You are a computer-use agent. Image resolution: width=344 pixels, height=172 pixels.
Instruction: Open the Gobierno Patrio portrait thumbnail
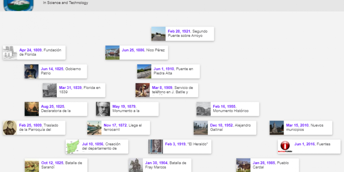[x=31, y=71]
